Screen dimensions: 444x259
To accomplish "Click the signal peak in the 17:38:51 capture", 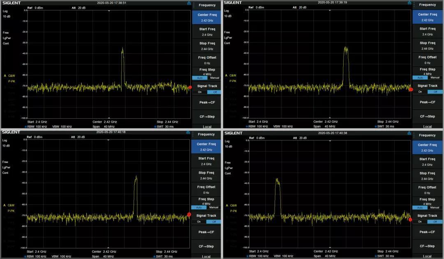I will [x=123, y=48].
